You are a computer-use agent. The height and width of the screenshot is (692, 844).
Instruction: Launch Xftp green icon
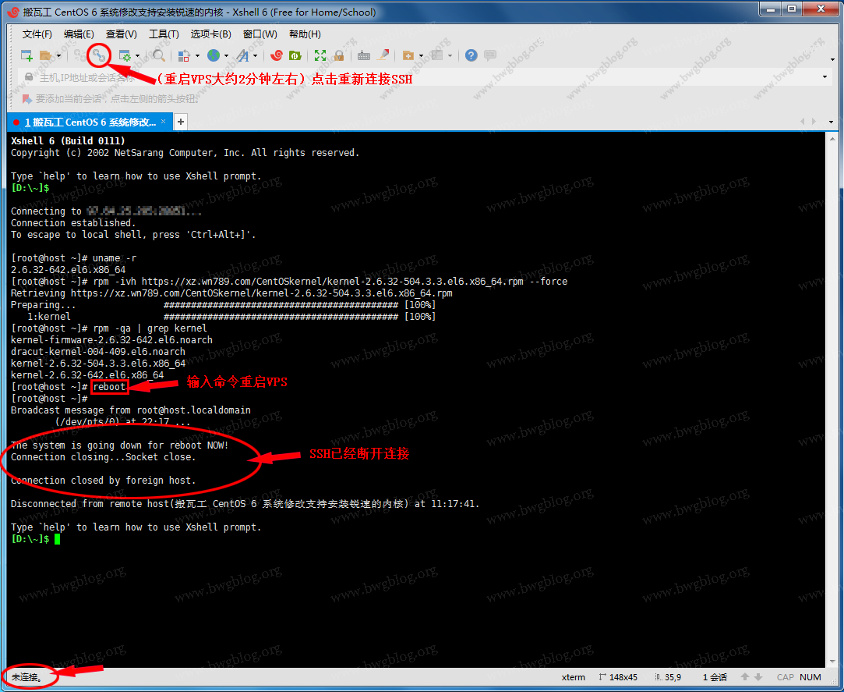(295, 55)
